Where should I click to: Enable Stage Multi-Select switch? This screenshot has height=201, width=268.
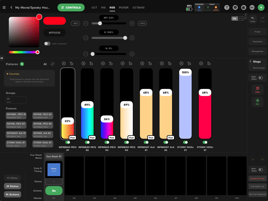260,78
